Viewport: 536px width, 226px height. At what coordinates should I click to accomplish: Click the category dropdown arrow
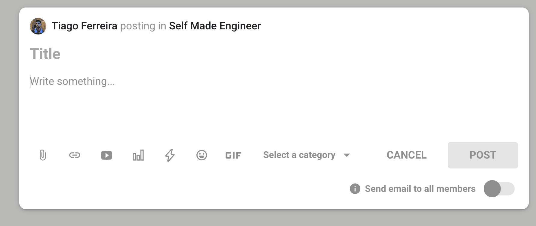coord(347,155)
